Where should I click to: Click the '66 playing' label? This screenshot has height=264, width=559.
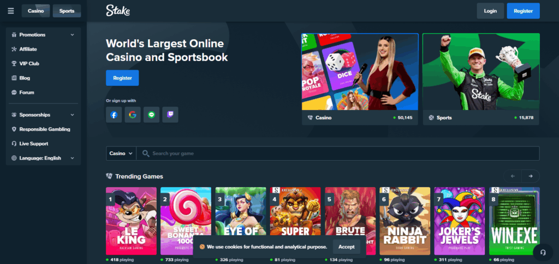tap(503, 260)
